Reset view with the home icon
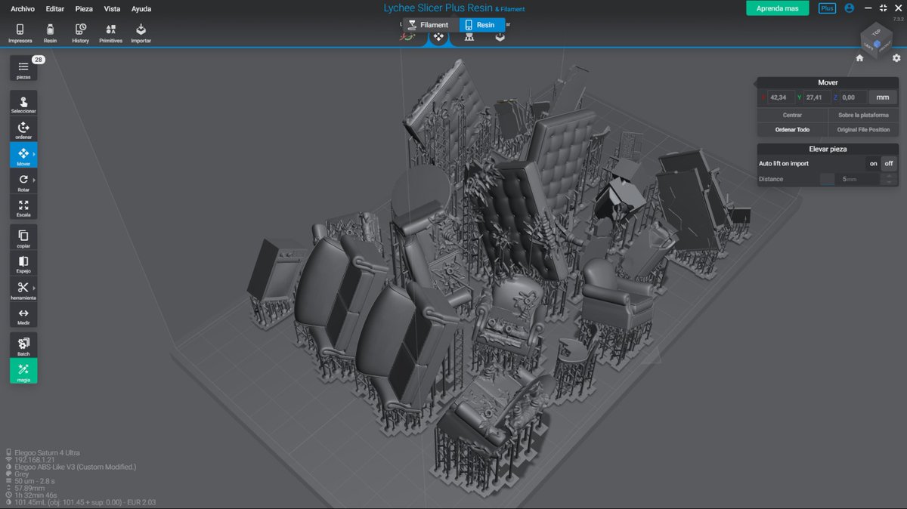The height and width of the screenshot is (509, 907). [x=859, y=58]
